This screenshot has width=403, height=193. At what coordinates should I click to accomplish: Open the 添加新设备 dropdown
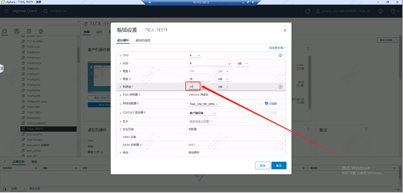pos(277,48)
